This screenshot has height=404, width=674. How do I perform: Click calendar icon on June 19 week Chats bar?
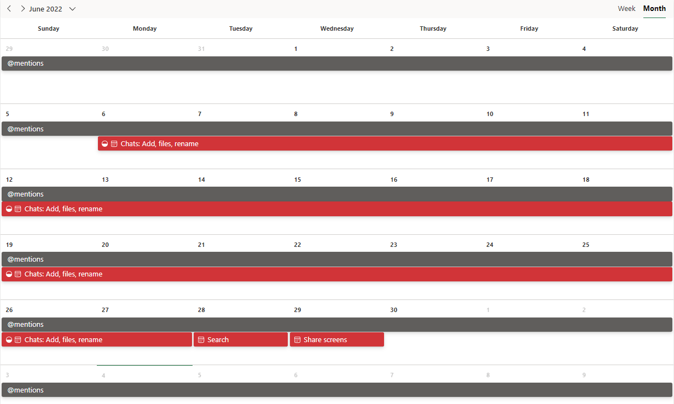tap(18, 274)
